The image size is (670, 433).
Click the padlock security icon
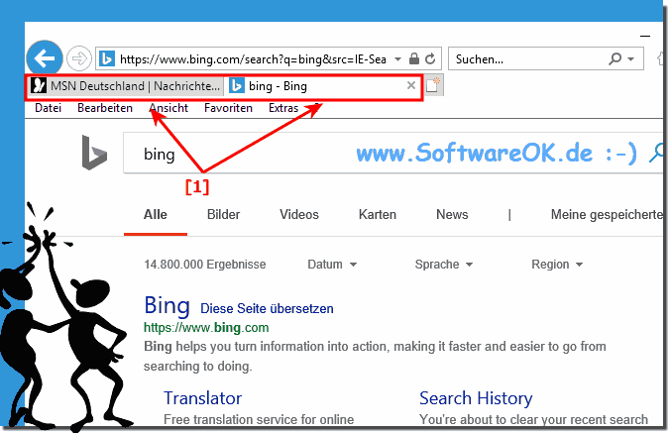pos(413,58)
